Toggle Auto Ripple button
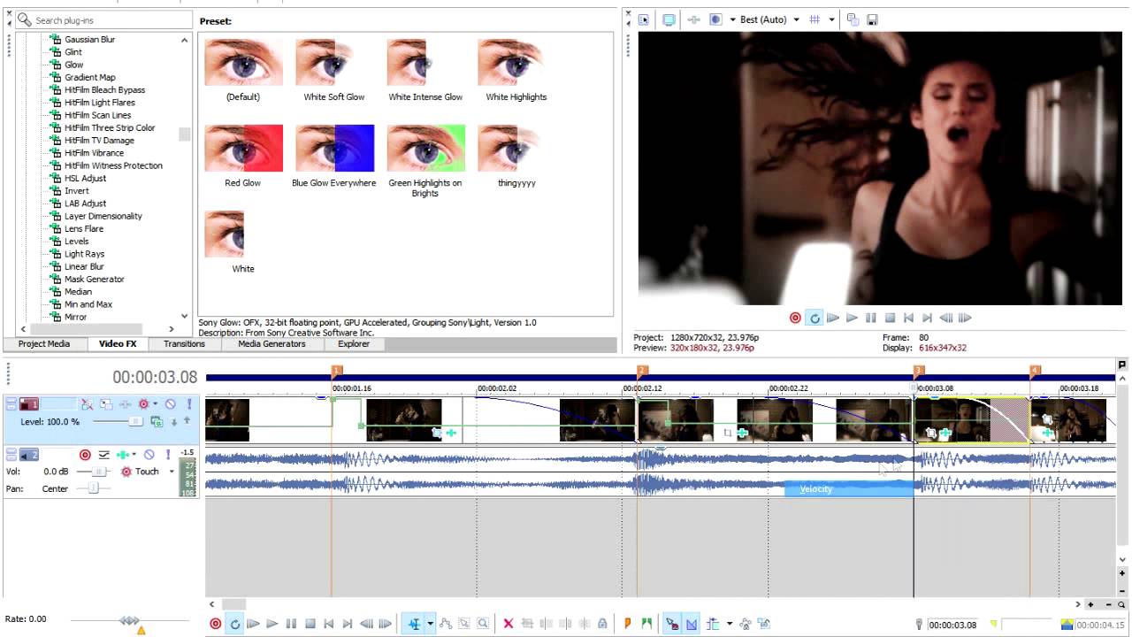1132x637 pixels. (713, 624)
